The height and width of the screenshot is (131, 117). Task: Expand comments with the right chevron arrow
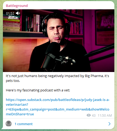[109, 124]
